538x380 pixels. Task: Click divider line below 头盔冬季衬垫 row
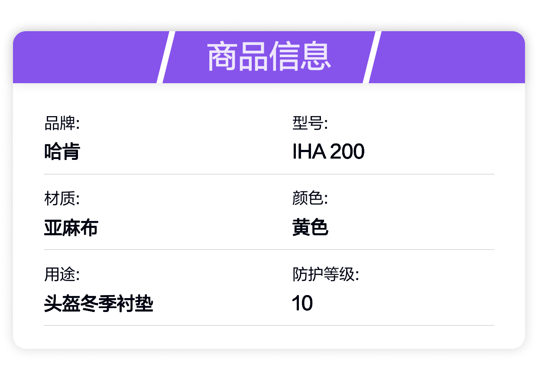(269, 325)
